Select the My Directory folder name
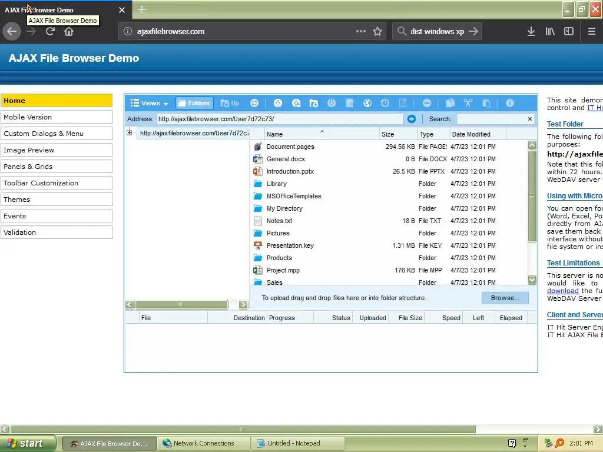The width and height of the screenshot is (603, 452). click(x=284, y=208)
